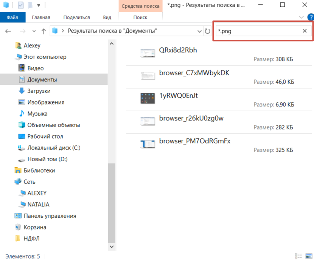Click the Загрузки download arrow icon
This screenshot has width=314, height=262.
click(22, 91)
